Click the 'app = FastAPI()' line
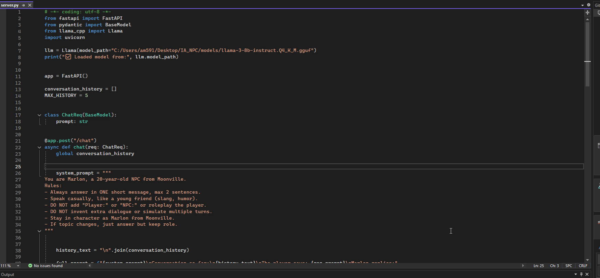600x278 pixels. [x=66, y=76]
